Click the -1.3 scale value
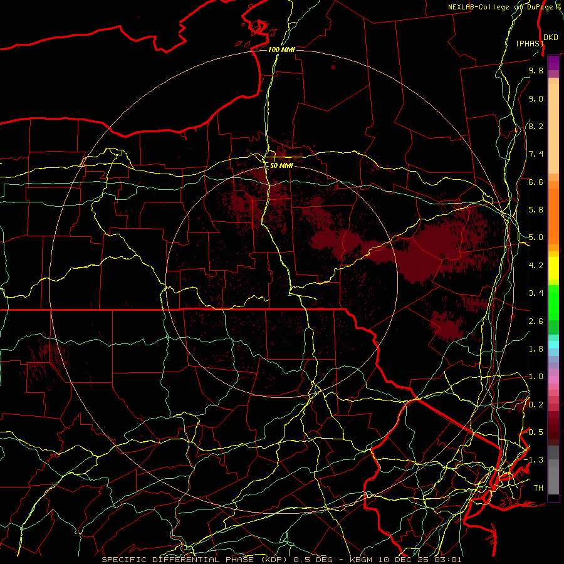Image resolution: width=564 pixels, height=564 pixels. 534,460
